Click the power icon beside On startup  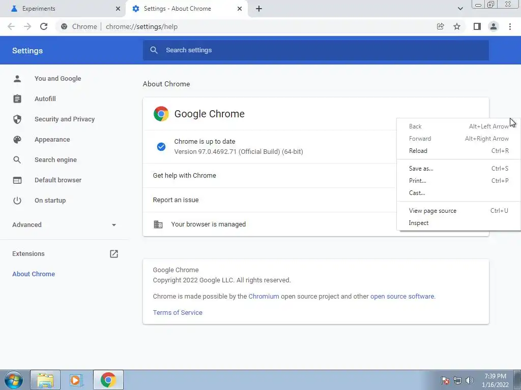[17, 200]
